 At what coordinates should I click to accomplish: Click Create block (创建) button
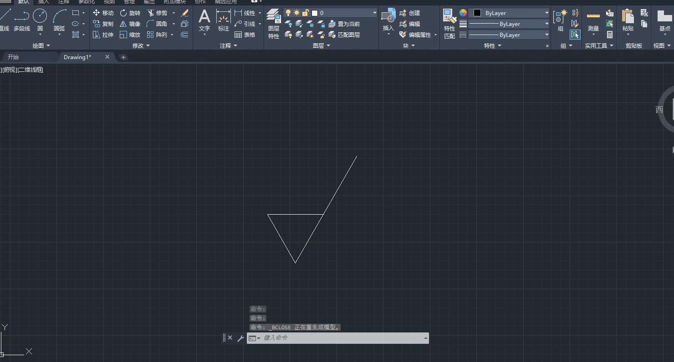409,13
